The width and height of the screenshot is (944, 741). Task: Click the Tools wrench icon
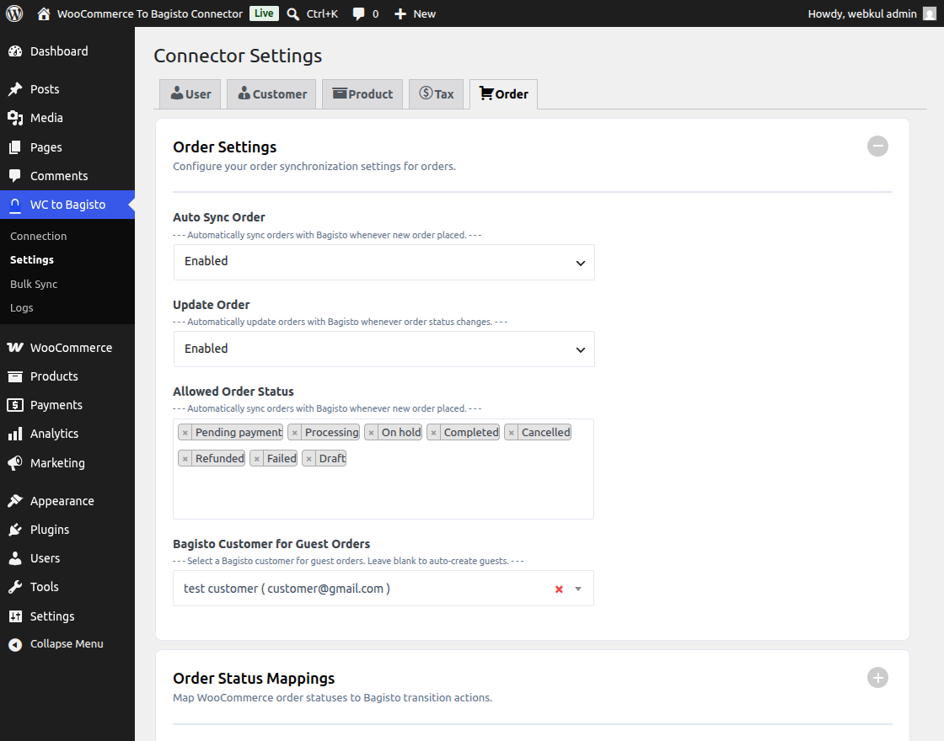click(15, 587)
